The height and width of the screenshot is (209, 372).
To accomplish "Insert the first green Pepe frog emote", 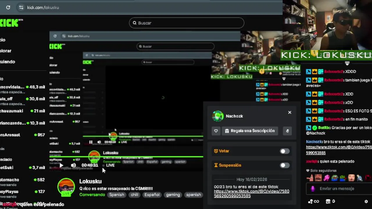I will pos(335,178).
